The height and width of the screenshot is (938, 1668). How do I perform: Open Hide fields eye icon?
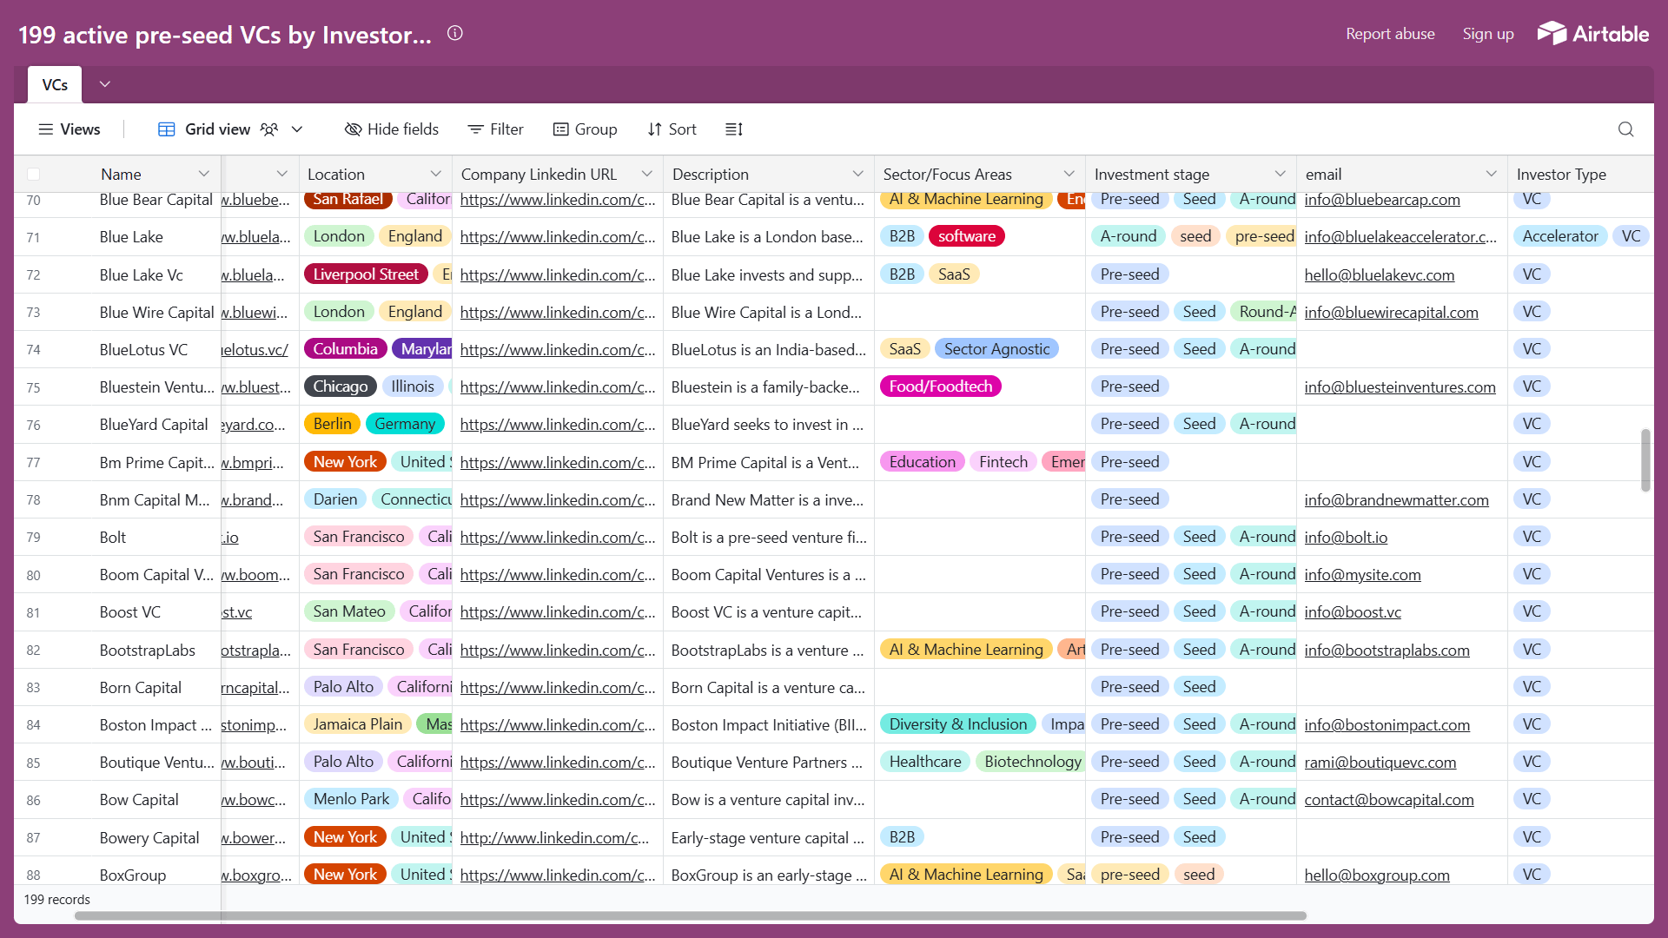pyautogui.click(x=353, y=129)
